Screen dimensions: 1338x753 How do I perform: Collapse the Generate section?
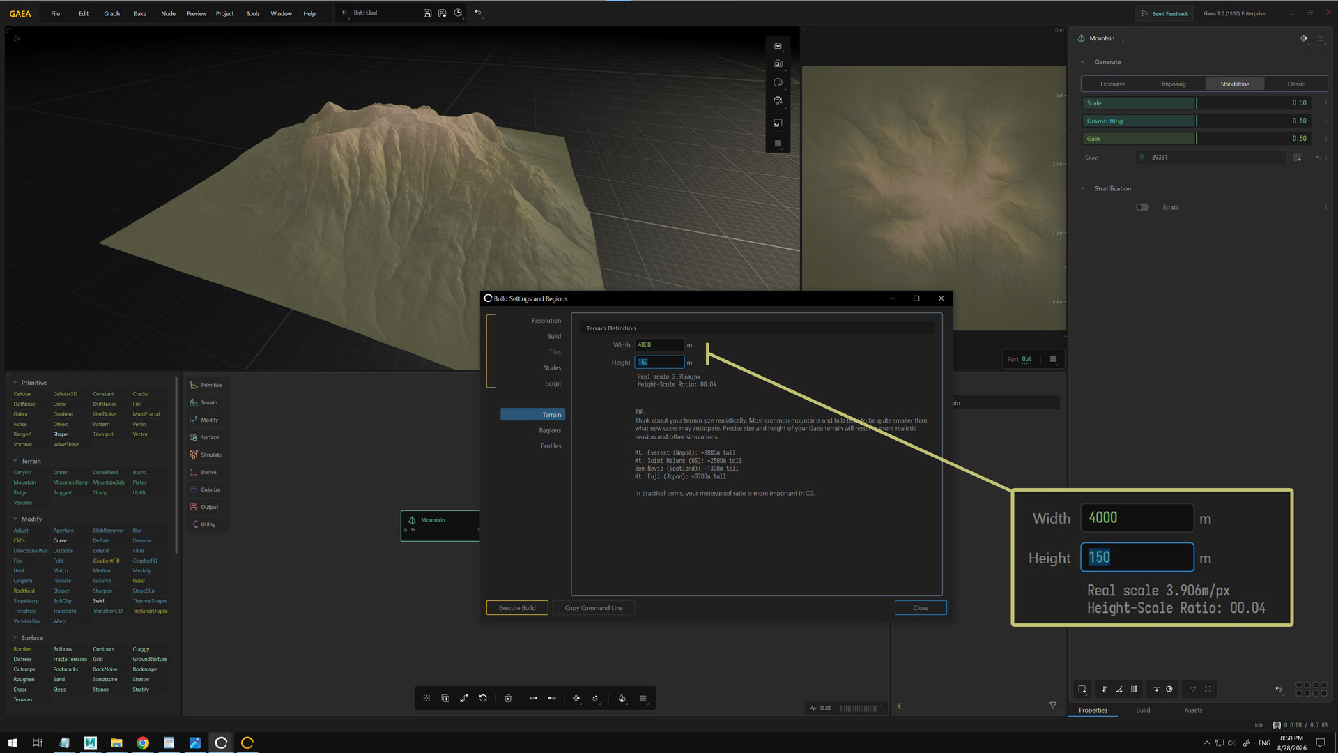point(1082,62)
